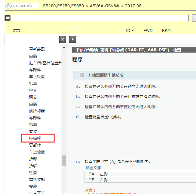Click the right-pointing triangle button
Image resolution: width=196 pixels, height=194 pixels.
click(73, 40)
